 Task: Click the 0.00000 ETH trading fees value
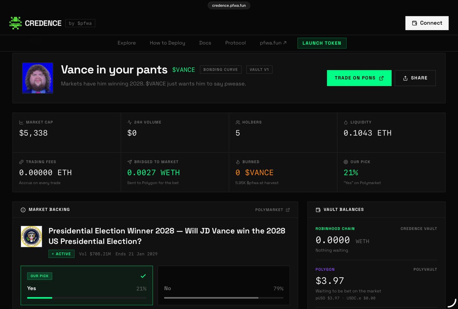click(45, 173)
